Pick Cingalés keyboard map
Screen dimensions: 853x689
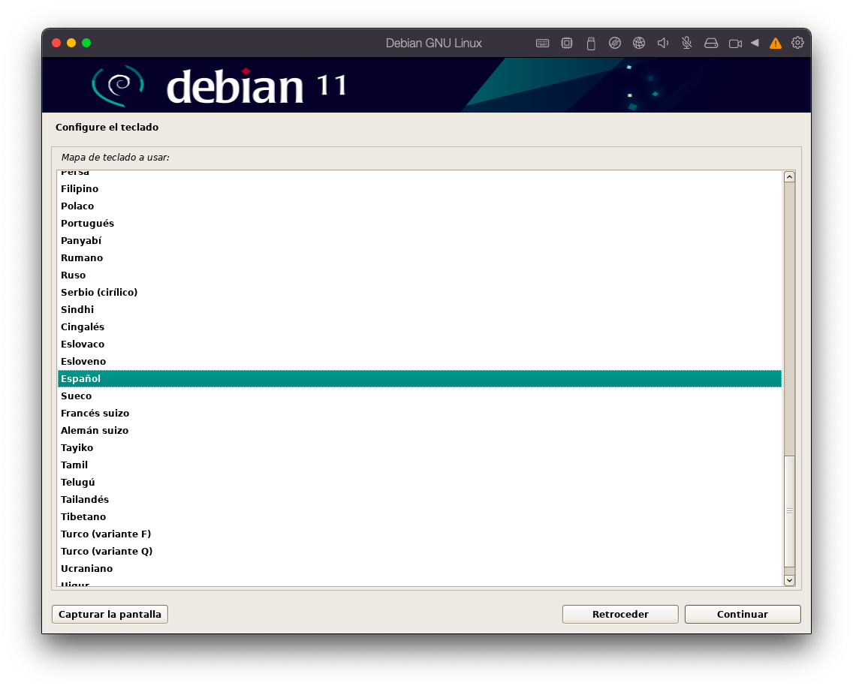point(420,326)
